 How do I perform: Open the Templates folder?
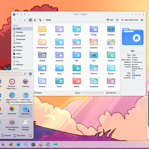click(x=94, y=82)
